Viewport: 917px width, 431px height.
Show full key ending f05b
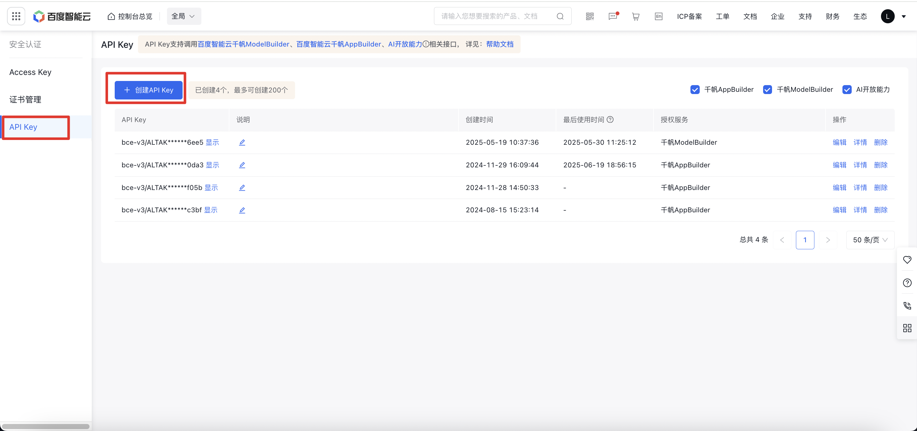click(211, 188)
